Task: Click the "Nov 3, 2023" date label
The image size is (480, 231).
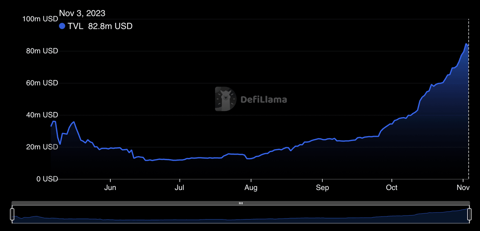Action: pyautogui.click(x=82, y=13)
